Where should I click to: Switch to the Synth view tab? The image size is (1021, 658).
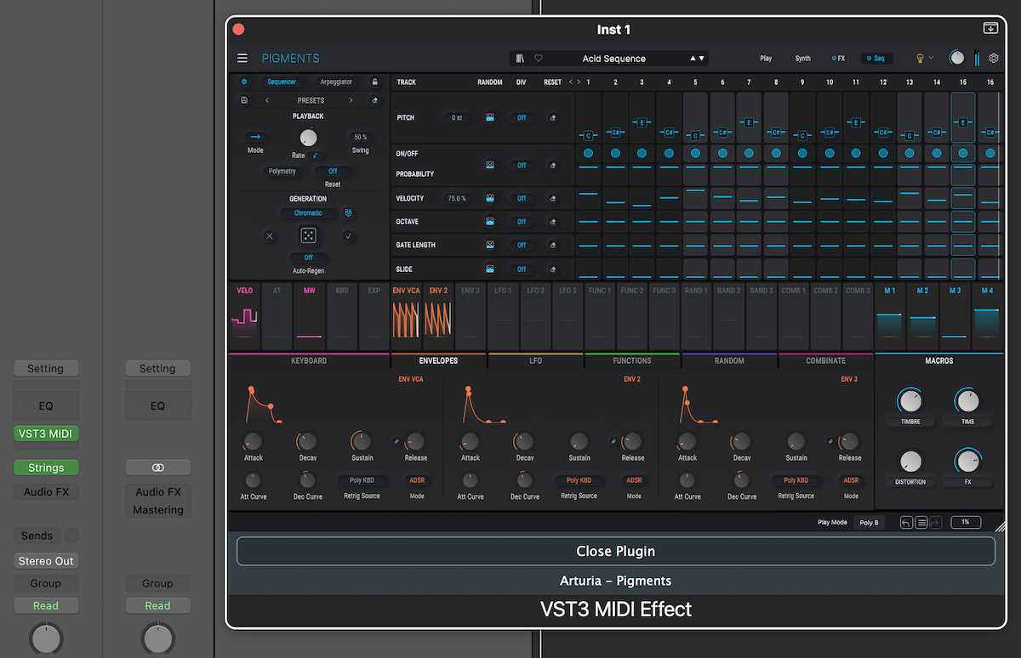pyautogui.click(x=802, y=59)
